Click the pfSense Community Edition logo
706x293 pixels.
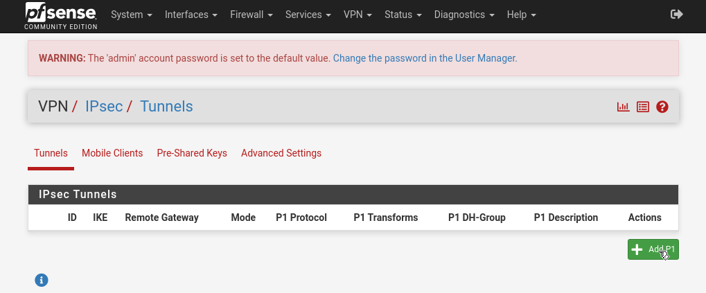tap(61, 16)
